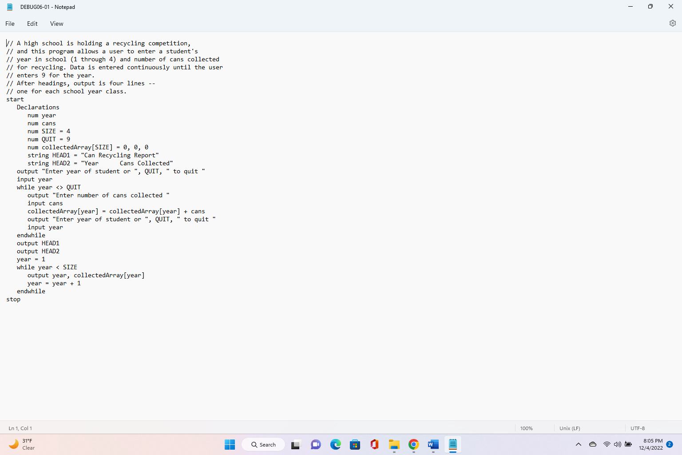Open the Office app from the taskbar
682x455 pixels.
[x=374, y=444]
